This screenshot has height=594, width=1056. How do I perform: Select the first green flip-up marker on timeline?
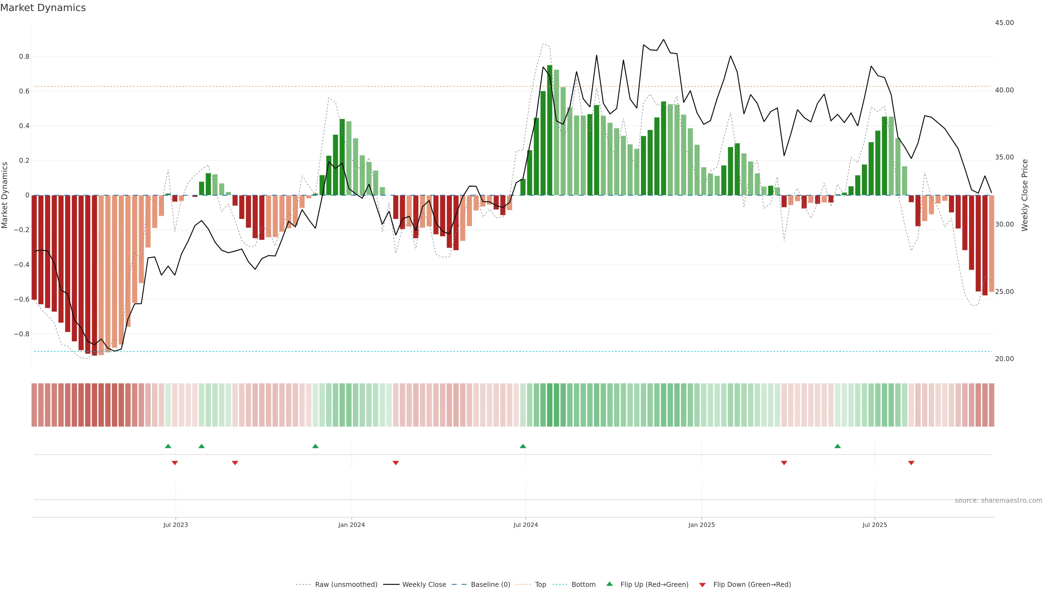(168, 446)
